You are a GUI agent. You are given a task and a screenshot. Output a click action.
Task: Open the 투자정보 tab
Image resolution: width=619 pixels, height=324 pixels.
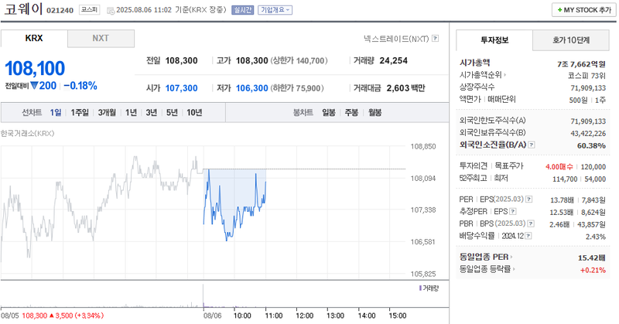(494, 40)
